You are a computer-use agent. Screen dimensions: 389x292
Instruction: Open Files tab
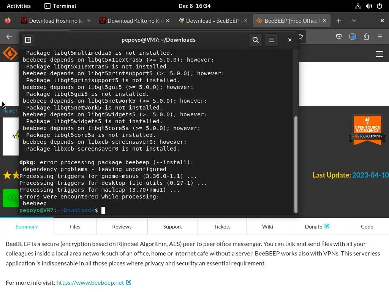tap(75, 227)
